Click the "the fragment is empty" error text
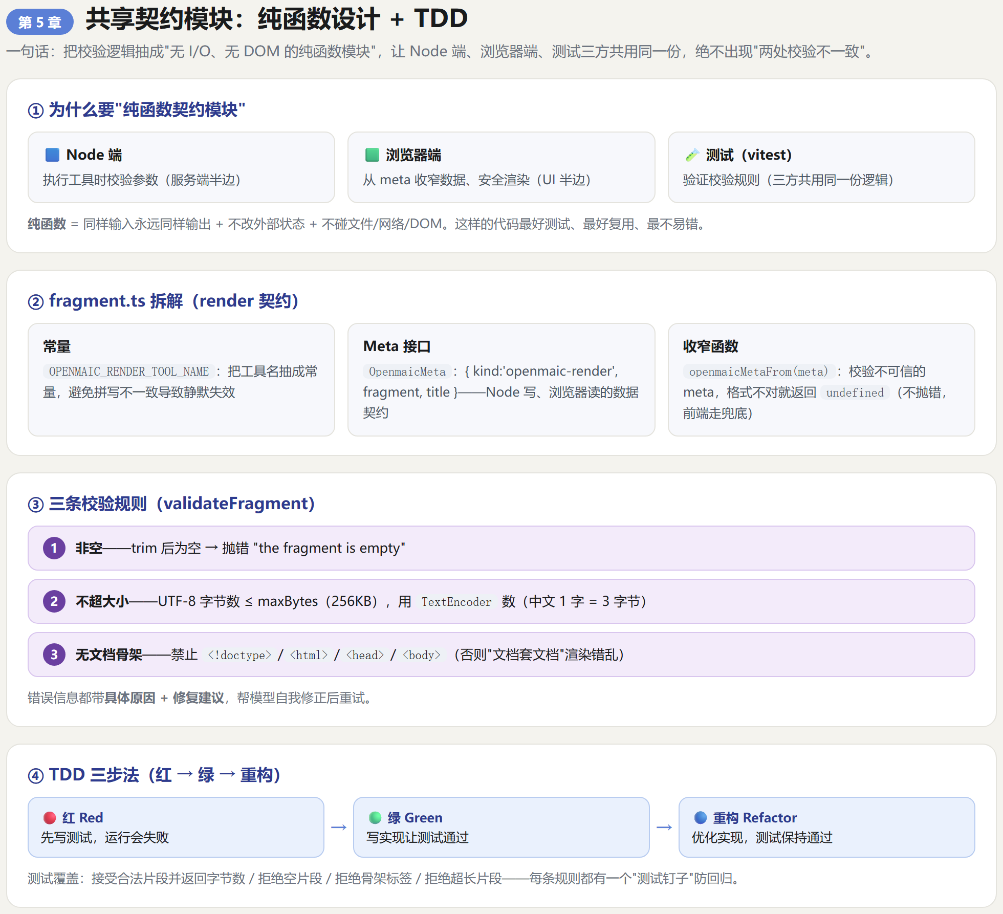This screenshot has width=1003, height=914. (x=329, y=548)
